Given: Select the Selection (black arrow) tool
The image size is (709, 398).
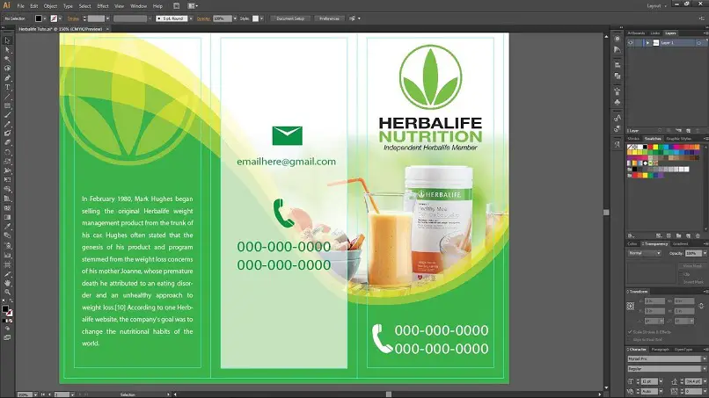Looking at the screenshot, I should click(x=7, y=40).
